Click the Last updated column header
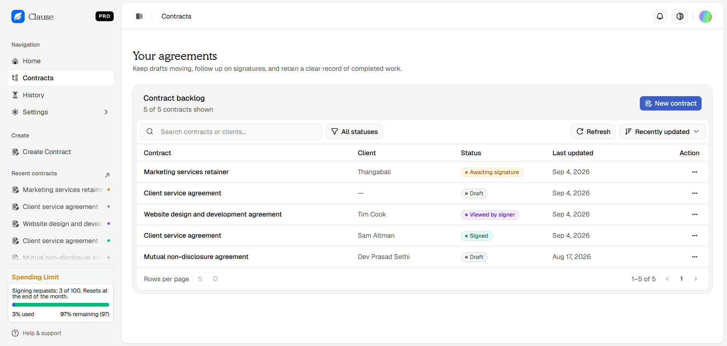The height and width of the screenshot is (346, 727). click(573, 153)
